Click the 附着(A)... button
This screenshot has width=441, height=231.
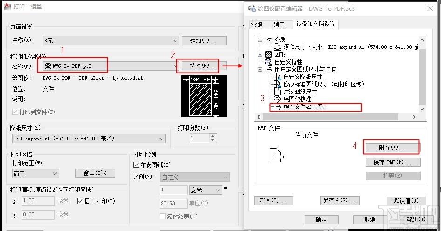pos(392,147)
